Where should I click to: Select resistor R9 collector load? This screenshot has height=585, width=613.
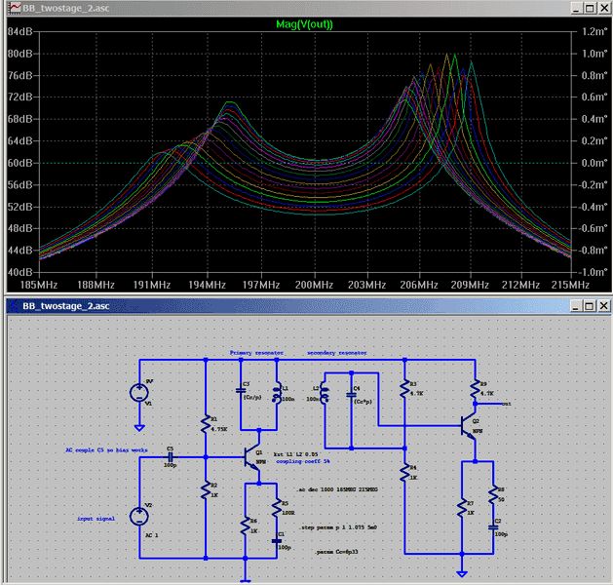[x=475, y=389]
